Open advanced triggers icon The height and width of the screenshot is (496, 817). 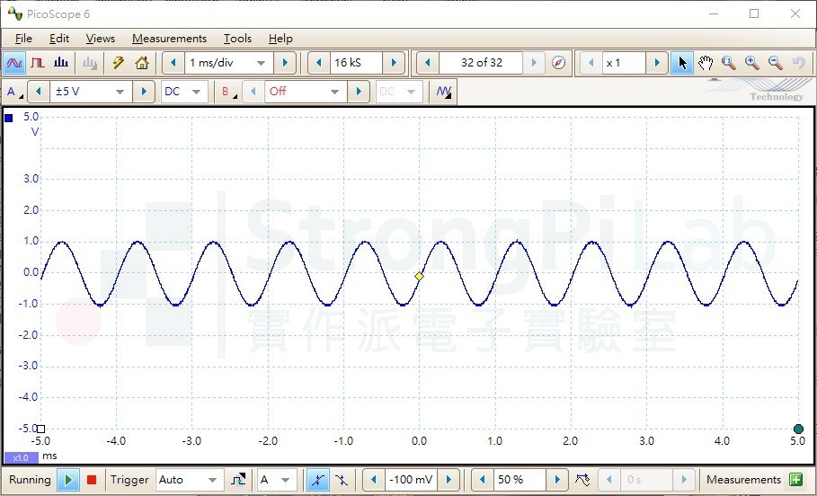click(238, 480)
